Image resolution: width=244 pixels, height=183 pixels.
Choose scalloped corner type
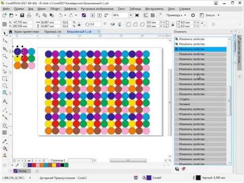[135, 24]
